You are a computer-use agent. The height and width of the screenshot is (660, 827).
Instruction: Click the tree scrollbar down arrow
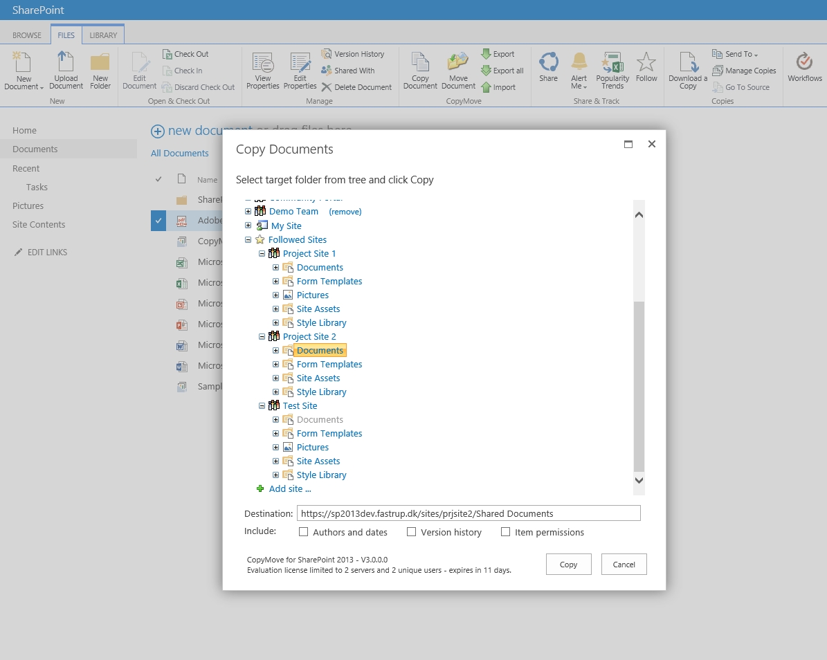[639, 479]
